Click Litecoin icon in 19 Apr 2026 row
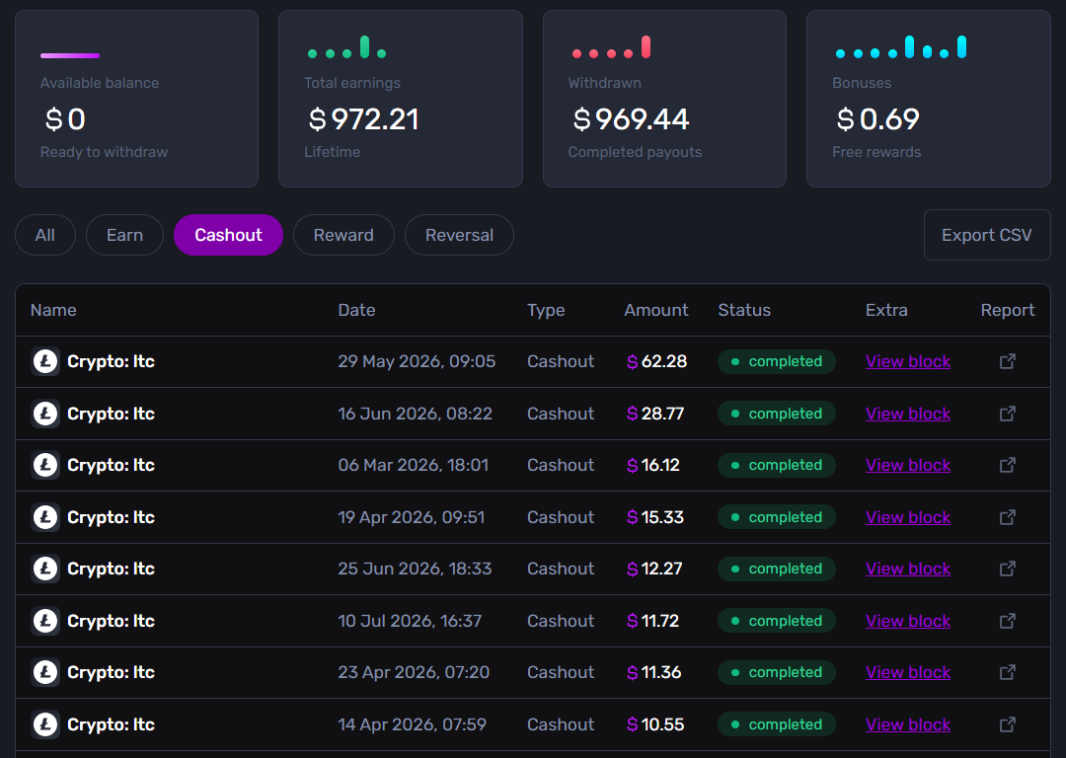This screenshot has height=758, width=1066. tap(45, 517)
